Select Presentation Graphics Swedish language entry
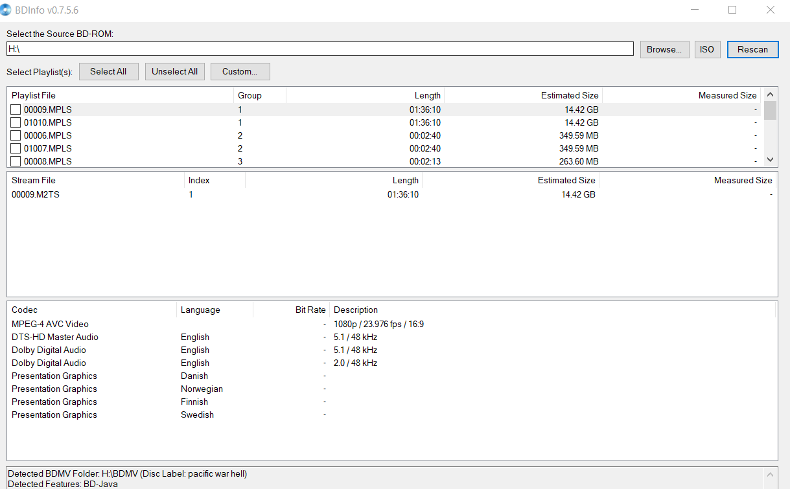 pos(197,415)
